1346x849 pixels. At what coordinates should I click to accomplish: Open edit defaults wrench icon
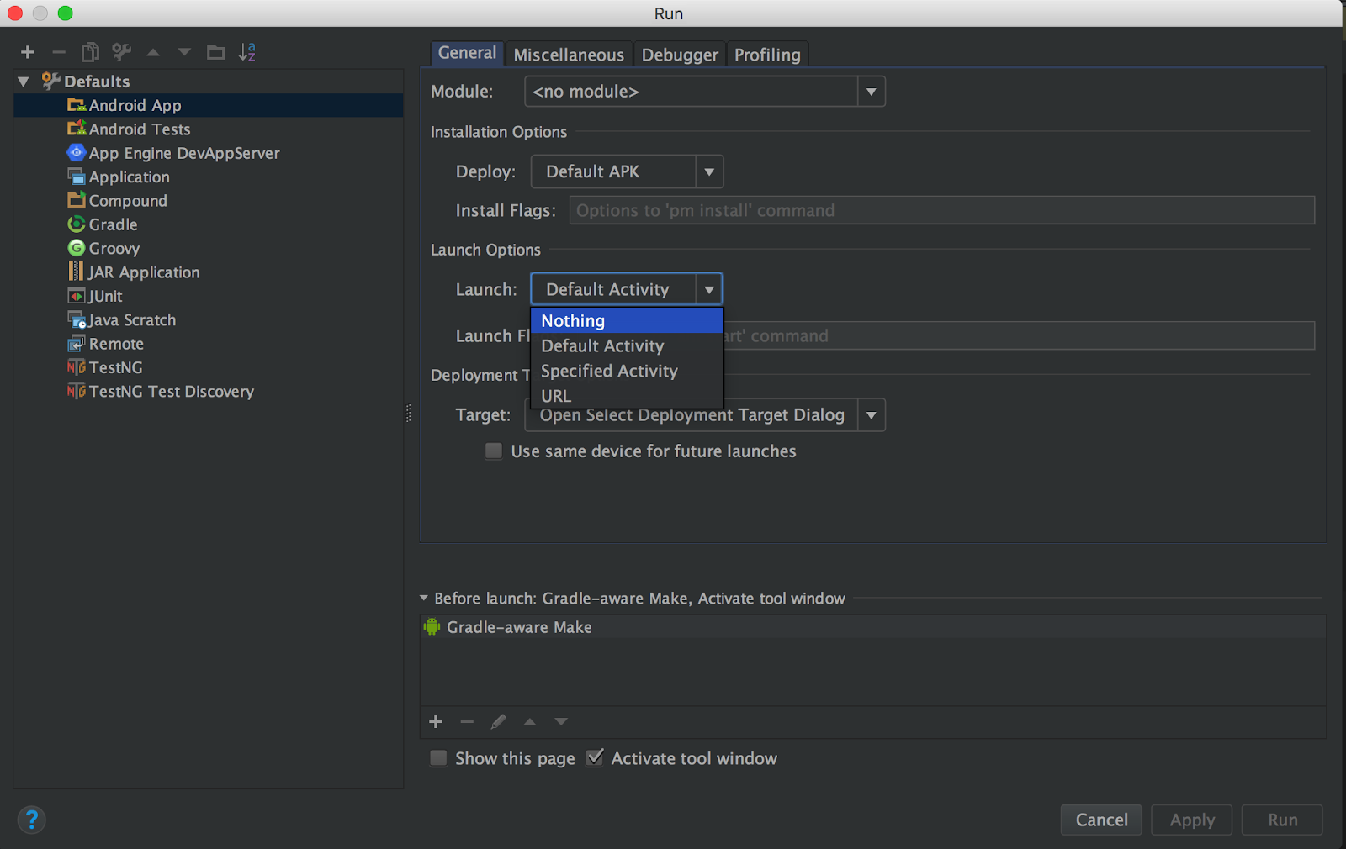[x=121, y=51]
